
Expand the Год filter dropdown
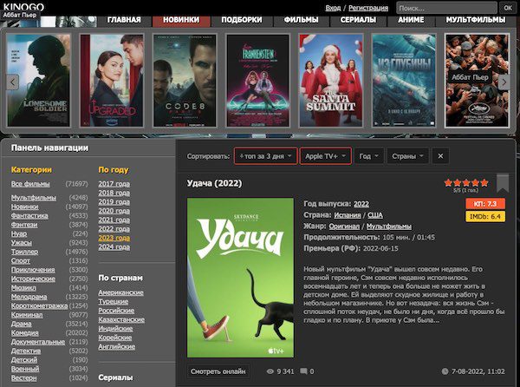click(x=369, y=156)
